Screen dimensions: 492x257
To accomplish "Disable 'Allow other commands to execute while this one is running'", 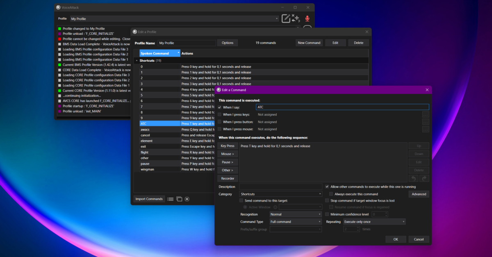I will [x=327, y=186].
